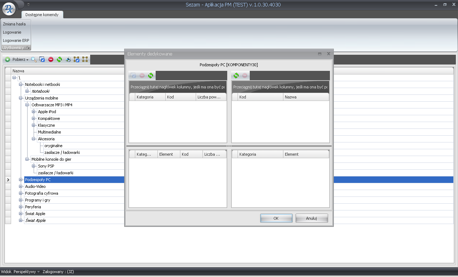Open the quick access toolbar dropdown arrow
Viewport: 458px width, 277px height.
28,4
